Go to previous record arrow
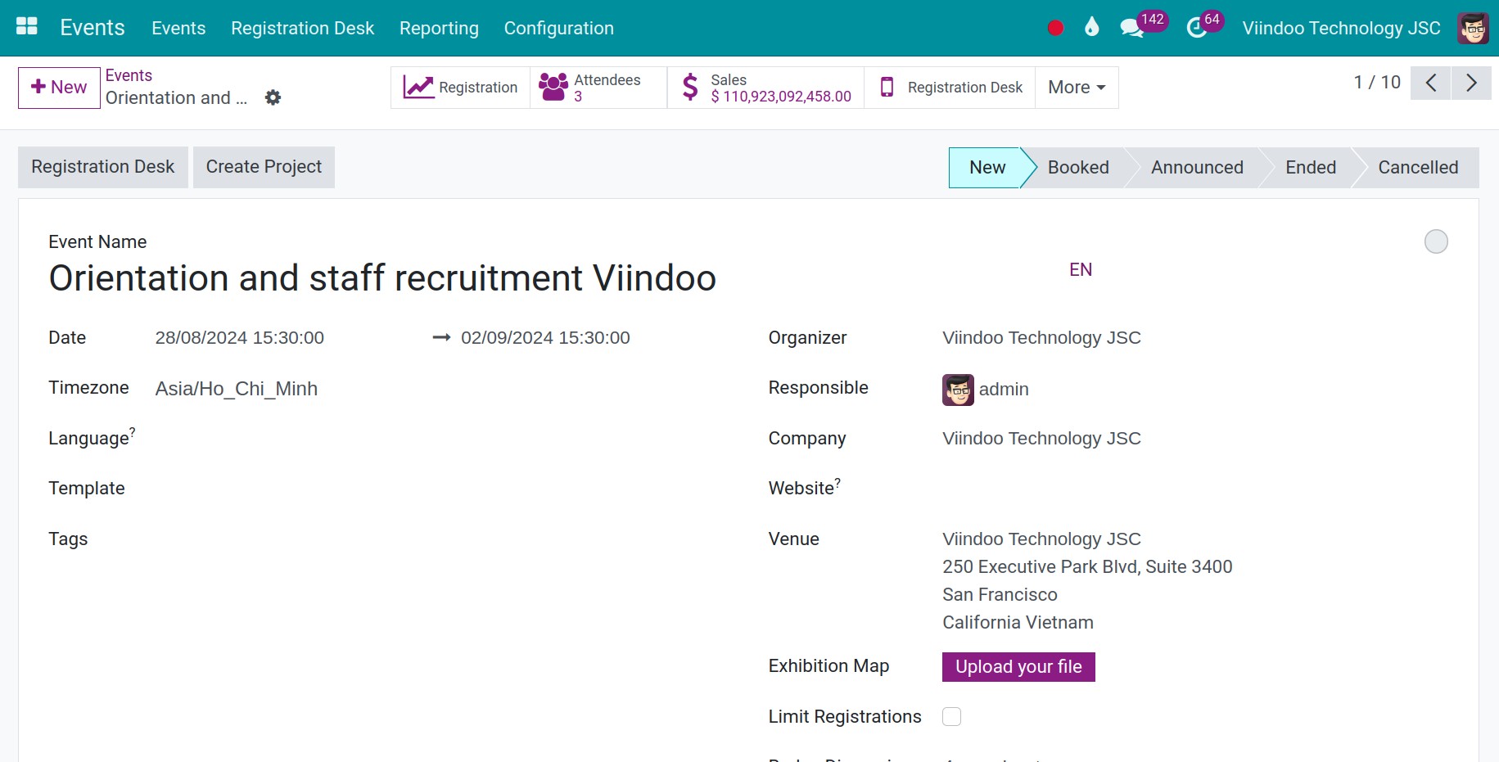Viewport: 1499px width, 762px height. tap(1431, 83)
